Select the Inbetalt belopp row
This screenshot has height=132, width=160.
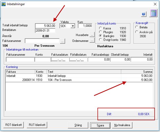point(79,76)
